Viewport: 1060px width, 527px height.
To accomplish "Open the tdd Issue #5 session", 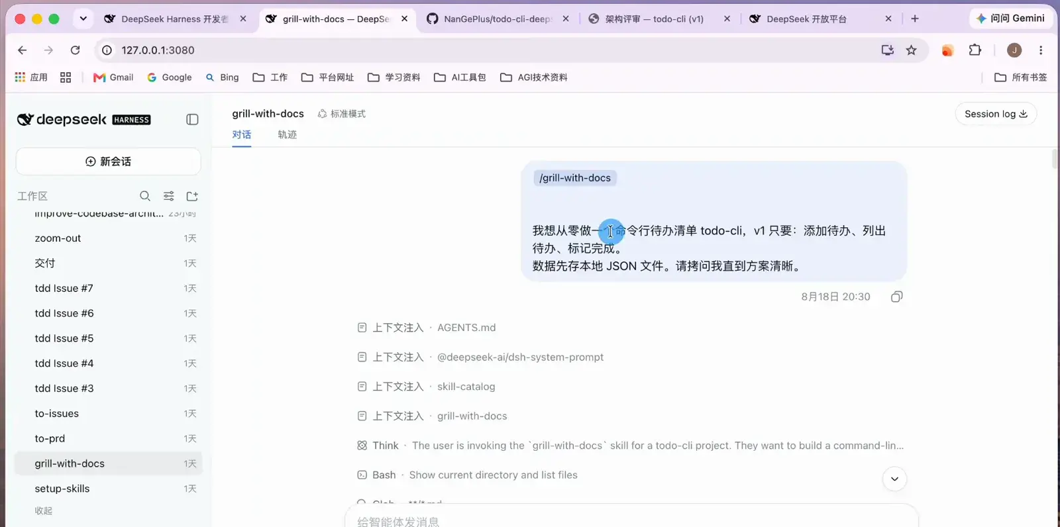I will (x=108, y=338).
